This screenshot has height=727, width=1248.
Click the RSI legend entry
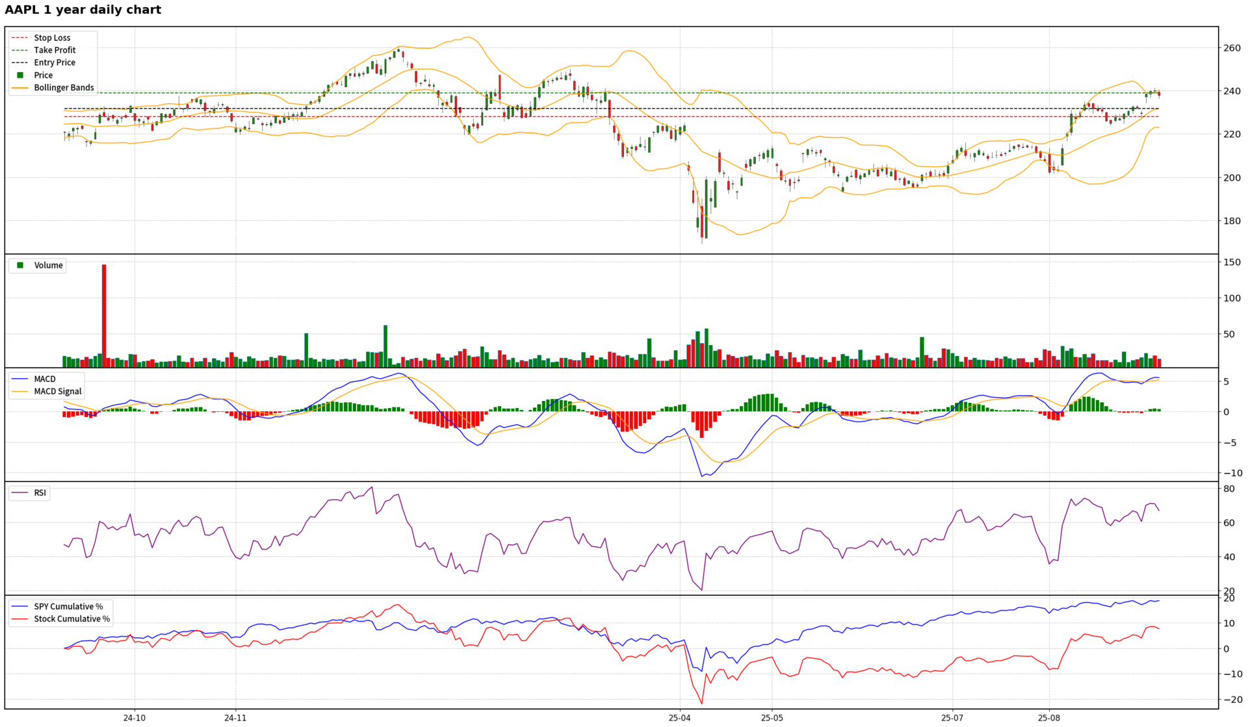(40, 492)
